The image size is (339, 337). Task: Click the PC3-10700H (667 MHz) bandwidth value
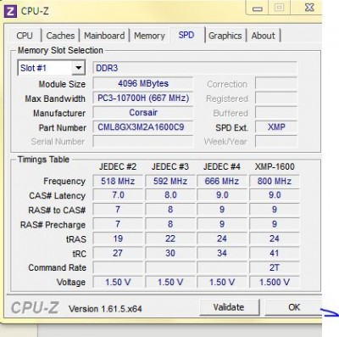(143, 98)
